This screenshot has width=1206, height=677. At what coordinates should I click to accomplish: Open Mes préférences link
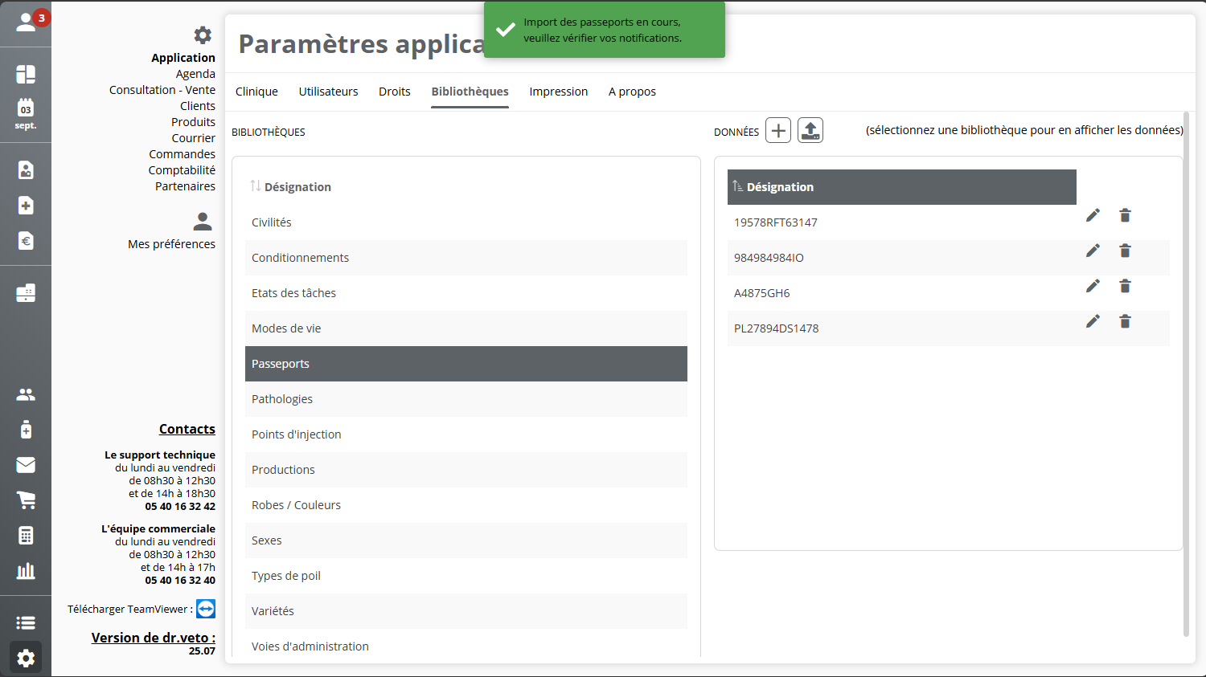[171, 244]
